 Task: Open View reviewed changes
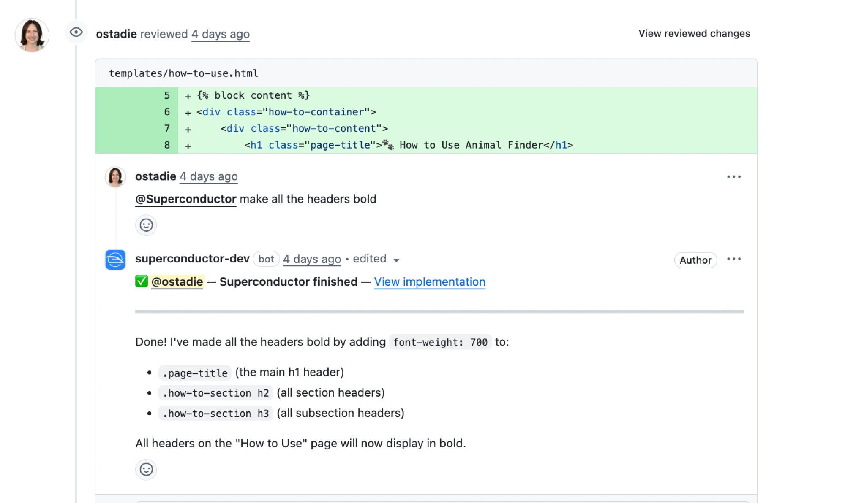[694, 33]
